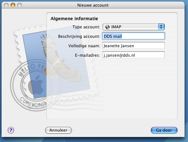Click the Type account label
The image size is (188, 142).
[x=86, y=27]
